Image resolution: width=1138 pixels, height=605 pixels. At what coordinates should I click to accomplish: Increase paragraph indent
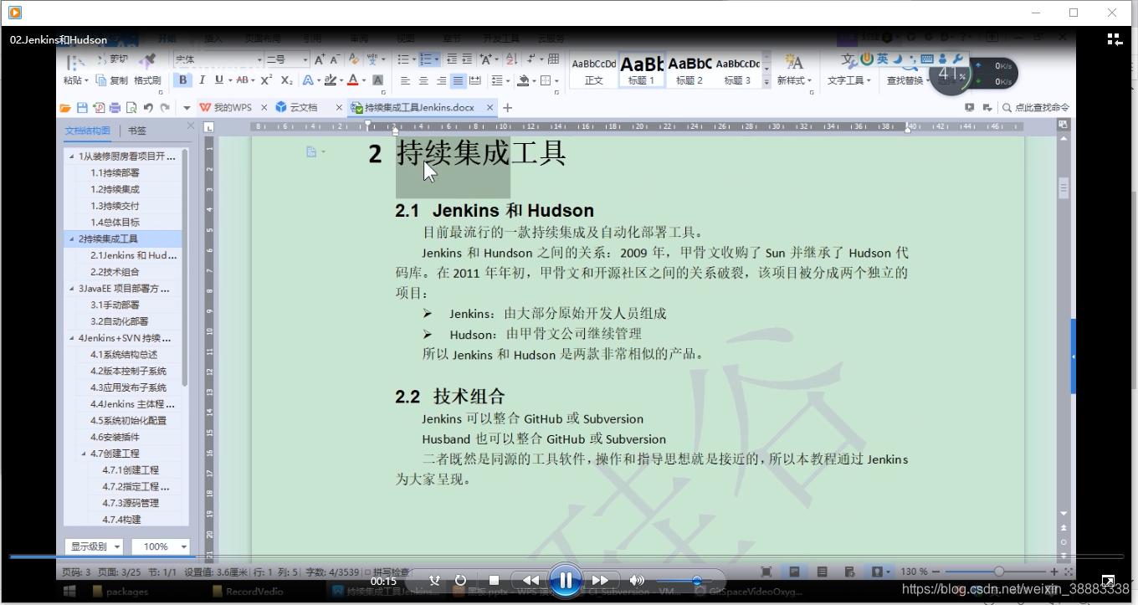(x=467, y=59)
